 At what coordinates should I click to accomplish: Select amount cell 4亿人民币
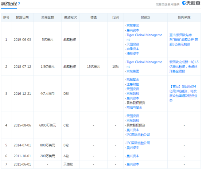tap(47, 94)
